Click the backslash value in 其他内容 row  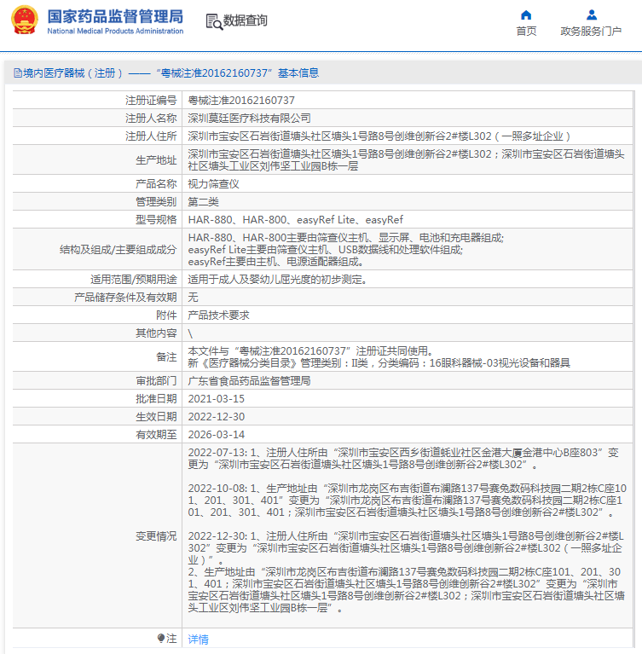pos(190,333)
